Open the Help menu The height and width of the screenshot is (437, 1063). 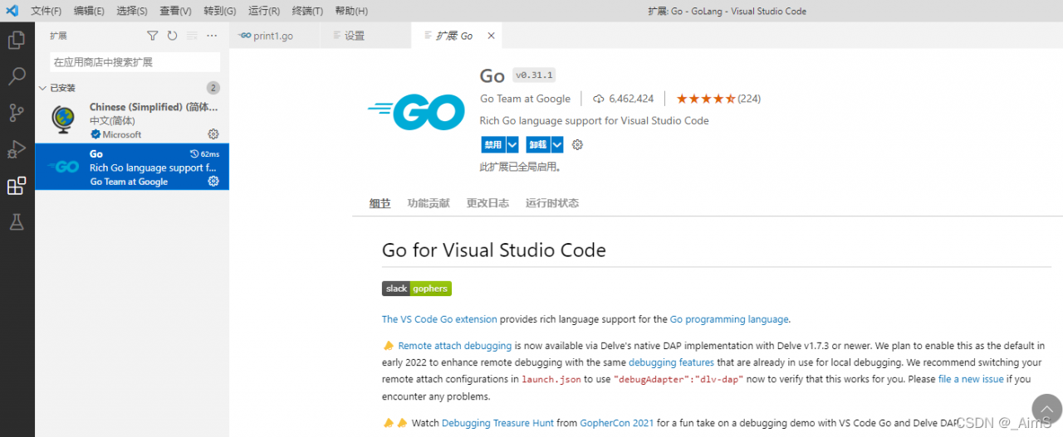click(350, 11)
